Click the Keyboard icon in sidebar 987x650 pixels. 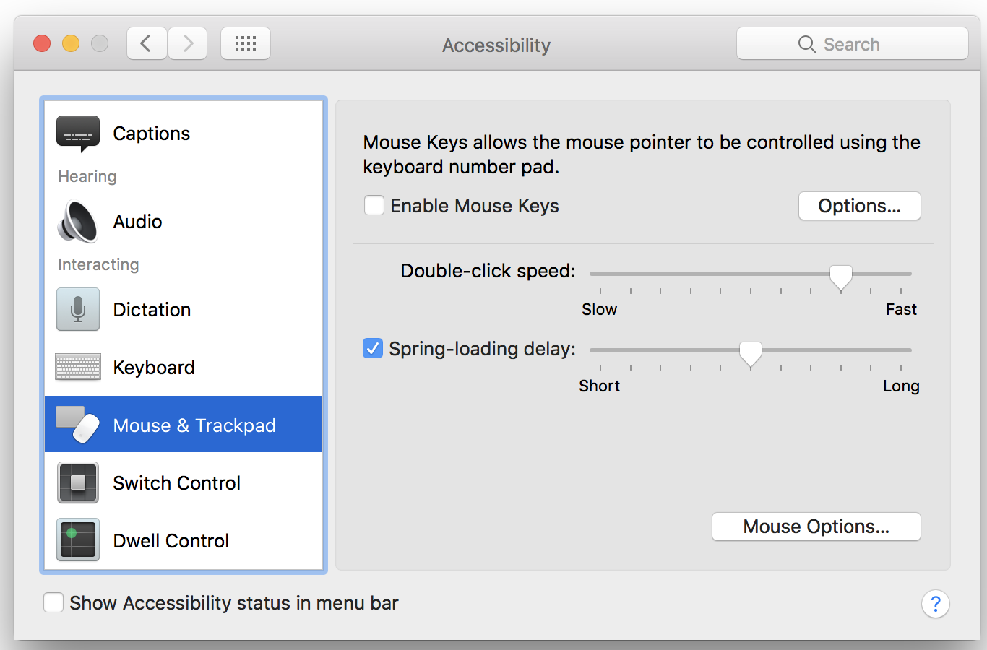point(78,367)
